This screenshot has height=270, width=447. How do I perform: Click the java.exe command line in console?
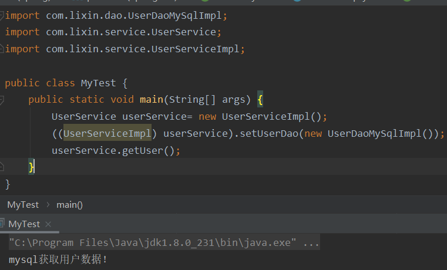point(164,242)
